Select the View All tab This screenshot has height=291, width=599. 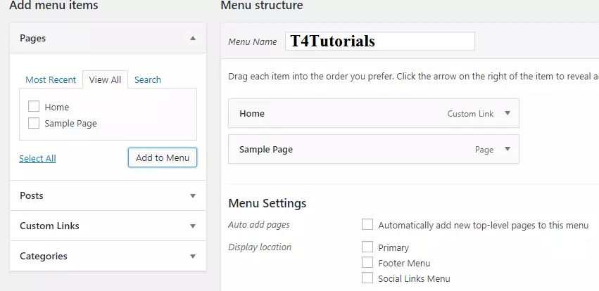click(105, 79)
